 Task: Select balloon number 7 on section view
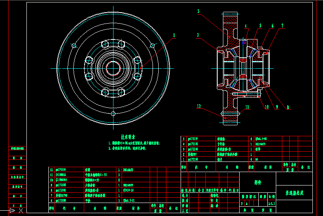(282, 25)
